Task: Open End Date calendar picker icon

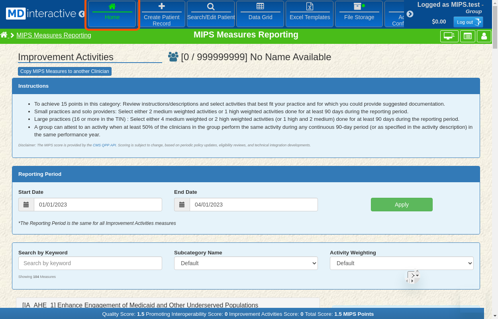Action: coord(182,205)
